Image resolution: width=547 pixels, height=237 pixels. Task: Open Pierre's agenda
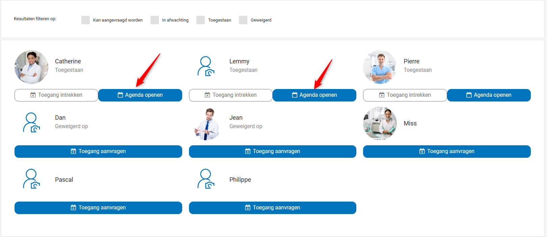(489, 95)
